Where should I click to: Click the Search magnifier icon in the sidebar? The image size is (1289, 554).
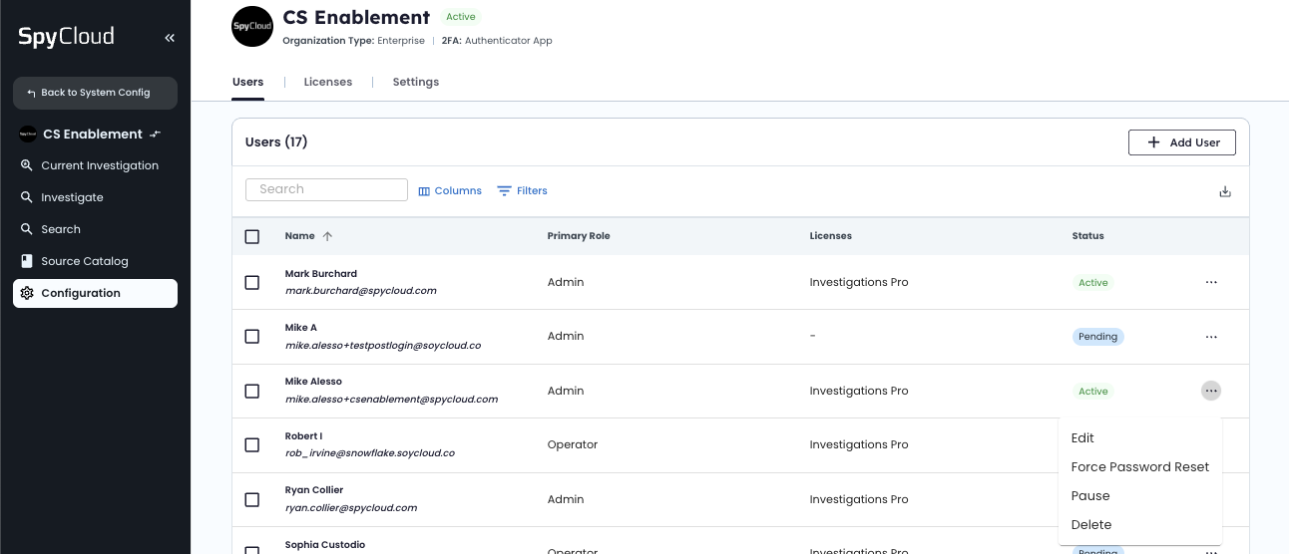tap(27, 229)
